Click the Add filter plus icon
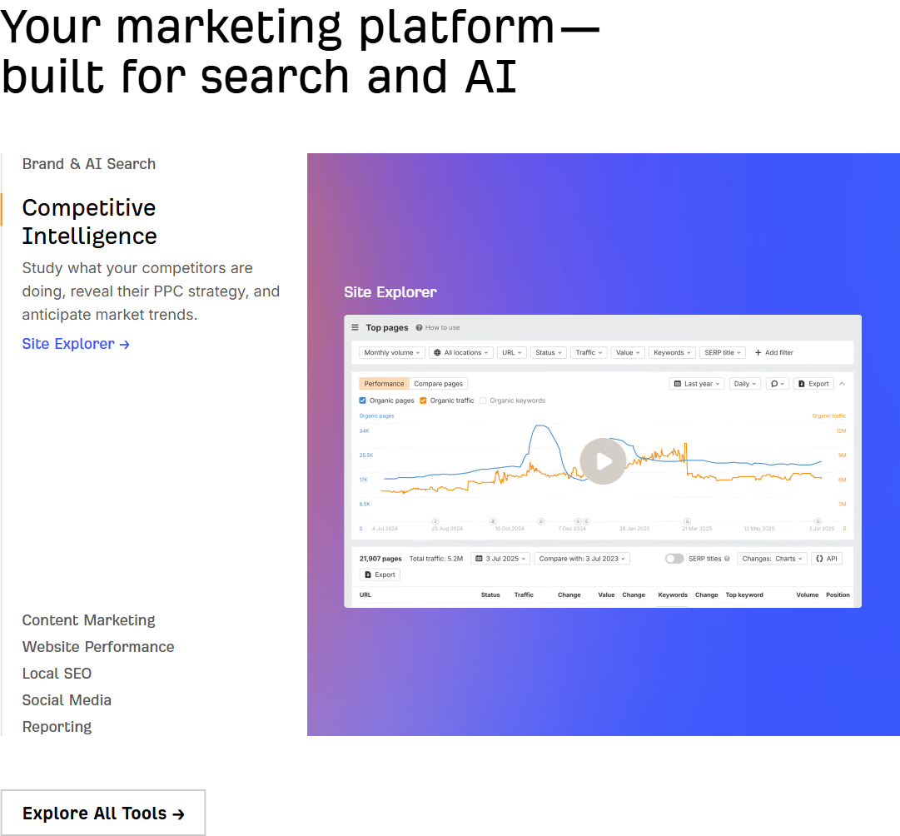The width and height of the screenshot is (900, 836). 757,352
